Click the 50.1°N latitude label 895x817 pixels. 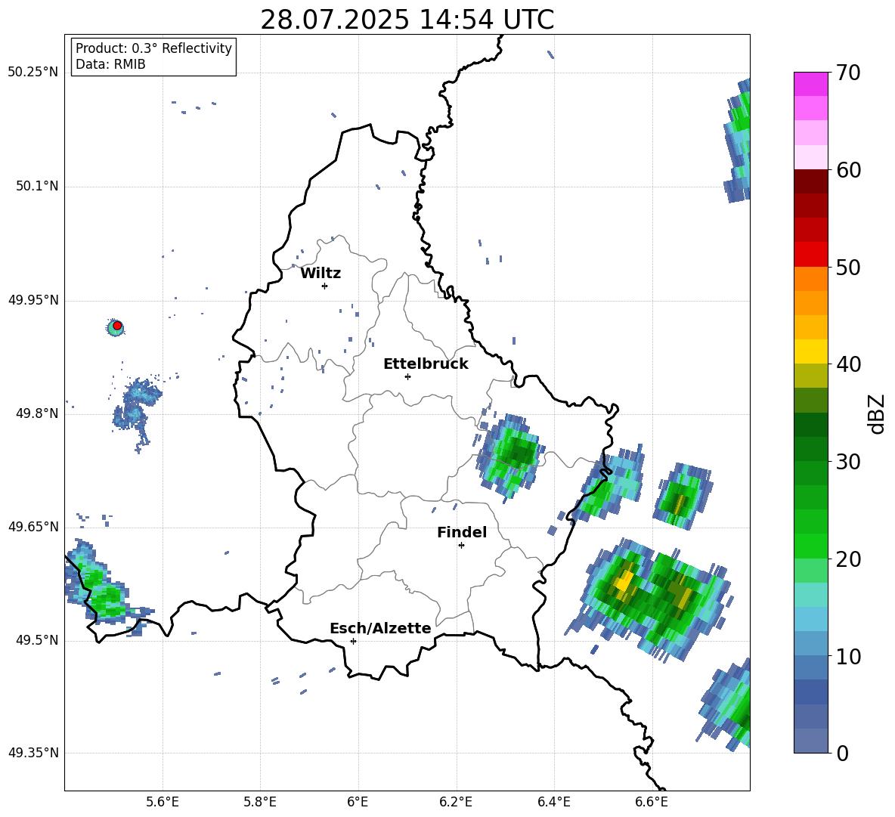coord(36,186)
